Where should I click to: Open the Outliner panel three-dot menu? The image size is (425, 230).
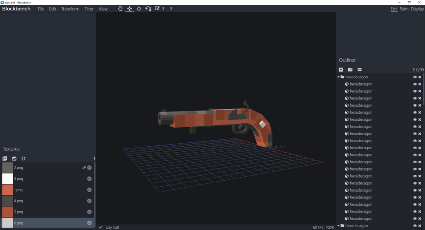(414, 70)
